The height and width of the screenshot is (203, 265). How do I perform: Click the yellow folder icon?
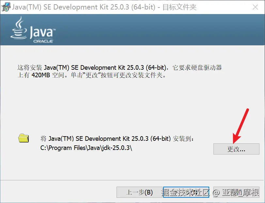pyautogui.click(x=23, y=138)
